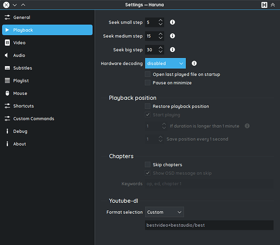Click the info icon beside Seek medium step
Viewport: 280px width, 245px height.
tap(172, 36)
